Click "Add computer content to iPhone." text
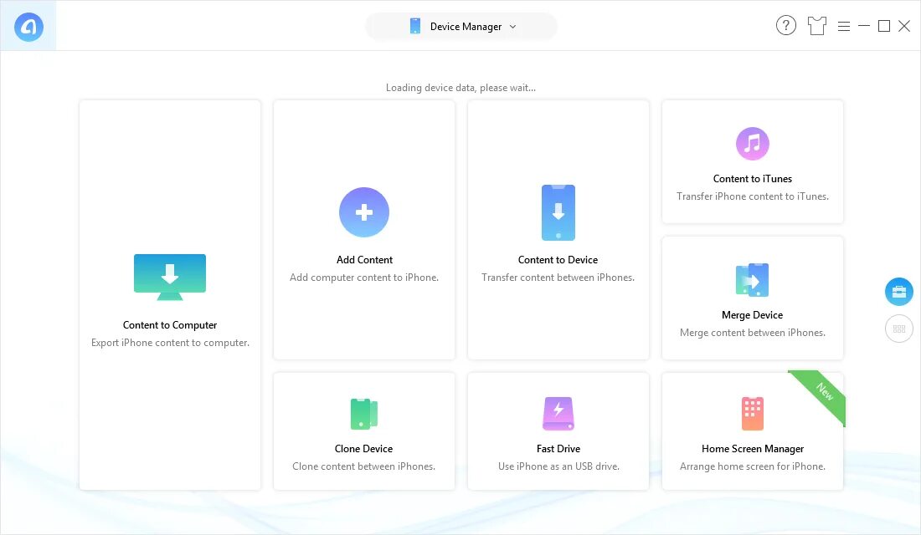The width and height of the screenshot is (921, 535). pos(364,278)
